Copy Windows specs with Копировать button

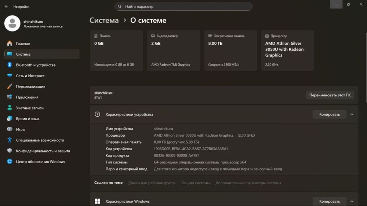point(329,201)
